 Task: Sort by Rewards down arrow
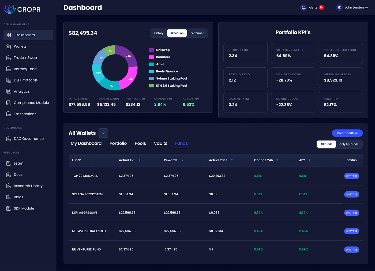pyautogui.click(x=182, y=160)
